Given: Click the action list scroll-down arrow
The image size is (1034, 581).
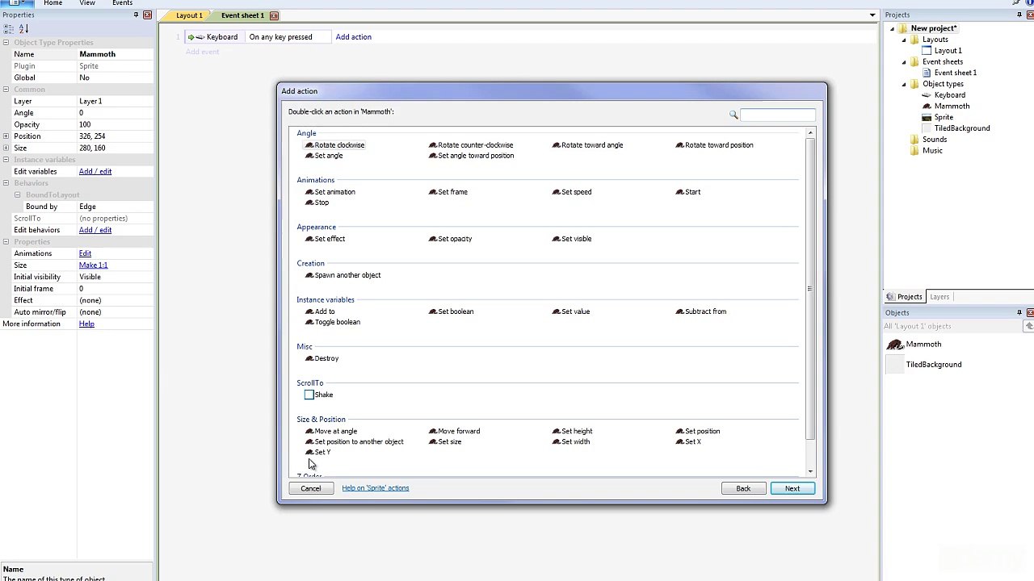Looking at the screenshot, I should coord(810,471).
